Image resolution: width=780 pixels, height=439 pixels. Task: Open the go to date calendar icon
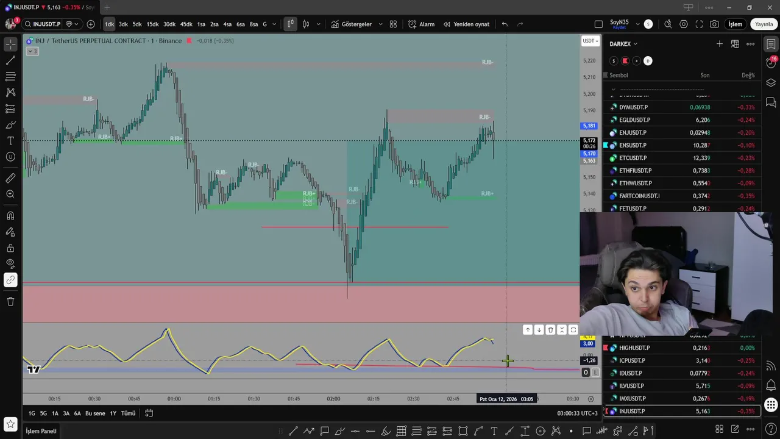(x=149, y=413)
